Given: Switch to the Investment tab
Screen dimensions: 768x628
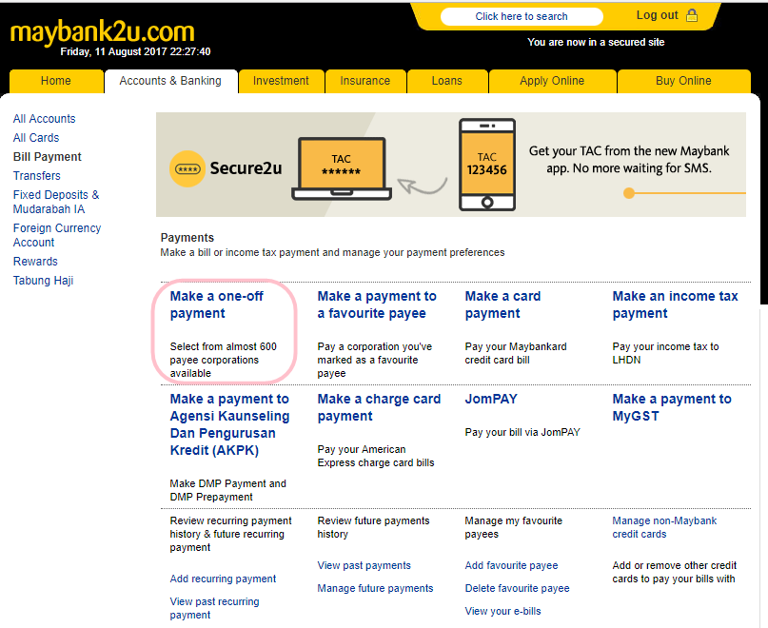Looking at the screenshot, I should click(x=281, y=81).
